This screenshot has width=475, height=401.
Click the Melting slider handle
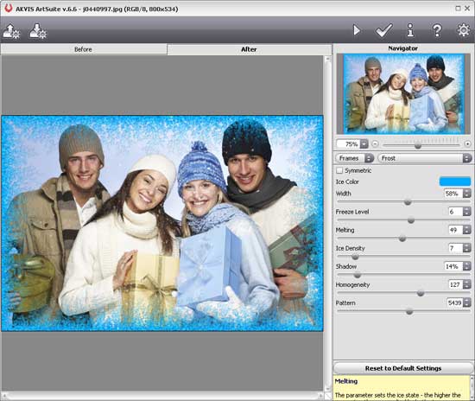[x=402, y=239]
